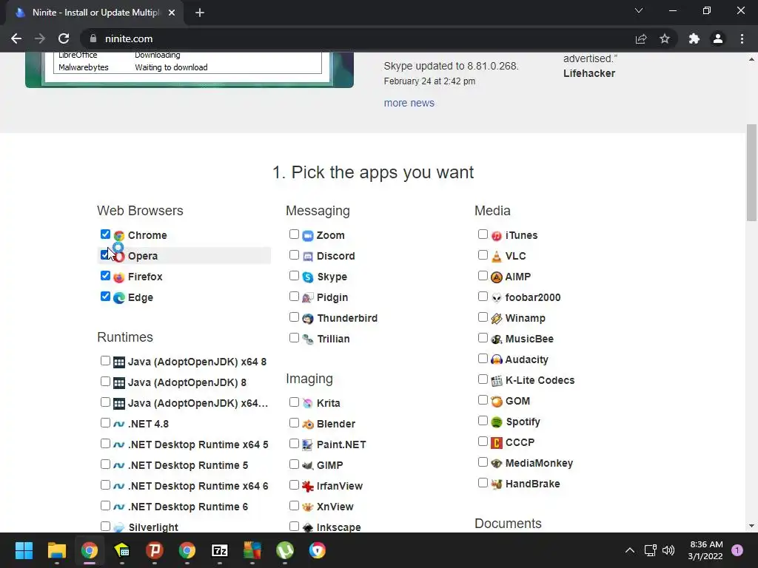The width and height of the screenshot is (758, 568).
Task: Click the page vertical scrollbar thumb
Action: [751, 172]
